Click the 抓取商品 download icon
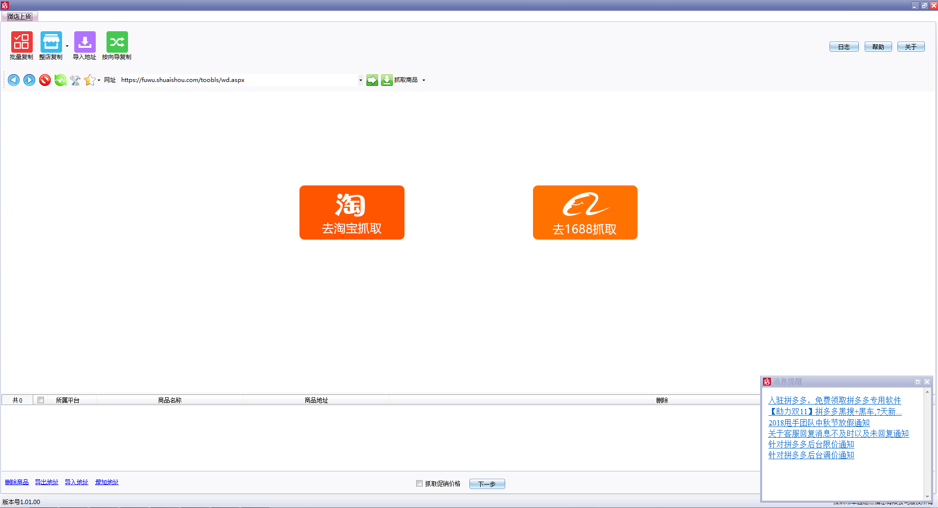Image resolution: width=938 pixels, height=508 pixels. 387,80
